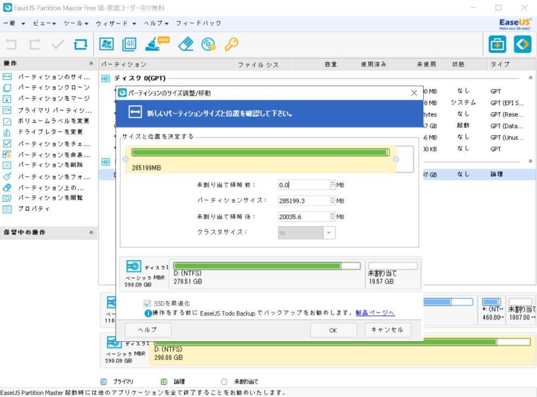This screenshot has width=537, height=397.
Task: Open the blue arrow icon at top right
Action: [x=523, y=44]
